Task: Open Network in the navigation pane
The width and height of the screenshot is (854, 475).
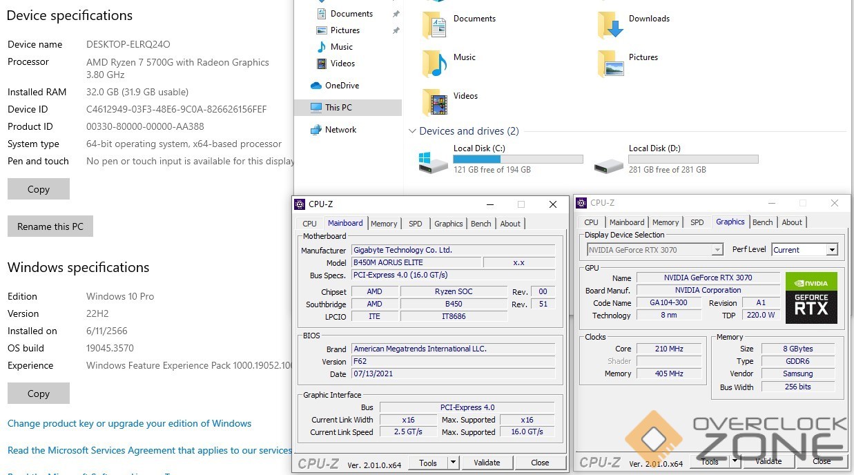Action: pos(340,130)
